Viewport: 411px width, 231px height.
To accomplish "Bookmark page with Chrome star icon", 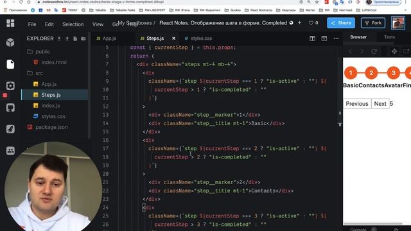I will 317,2.
